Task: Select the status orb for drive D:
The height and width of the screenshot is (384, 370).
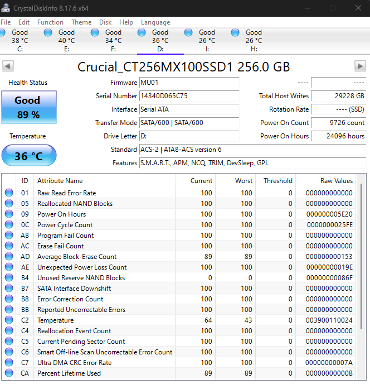Action: (142, 32)
